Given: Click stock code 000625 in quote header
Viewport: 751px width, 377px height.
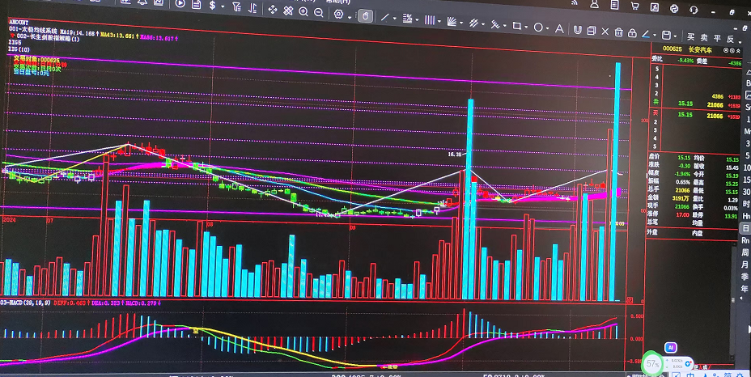Looking at the screenshot, I should tap(673, 49).
